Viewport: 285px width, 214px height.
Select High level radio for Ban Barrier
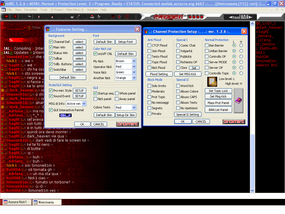click(241, 45)
